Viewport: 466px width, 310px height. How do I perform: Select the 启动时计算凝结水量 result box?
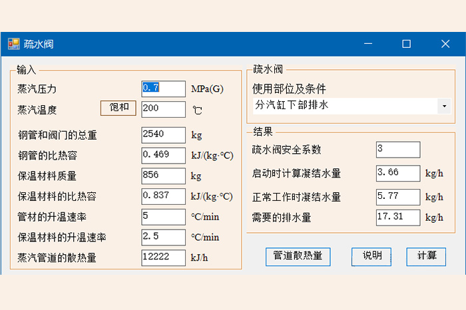coord(397,173)
